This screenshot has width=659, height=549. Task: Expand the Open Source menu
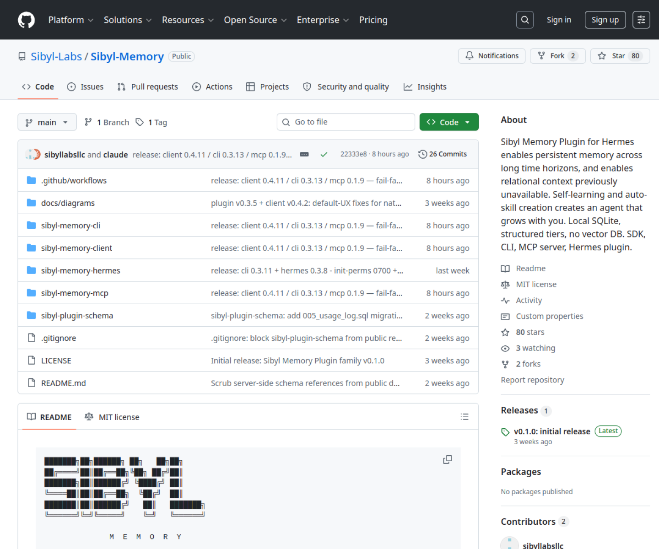click(x=255, y=20)
